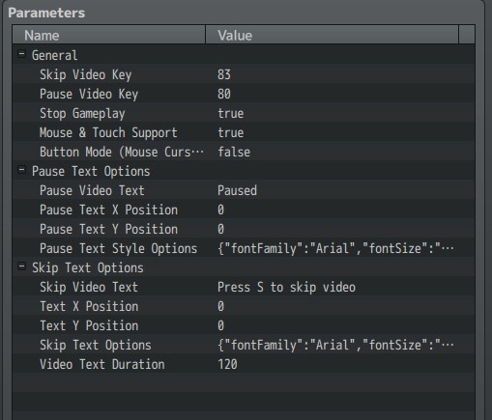Select the Paused text value

pos(237,190)
